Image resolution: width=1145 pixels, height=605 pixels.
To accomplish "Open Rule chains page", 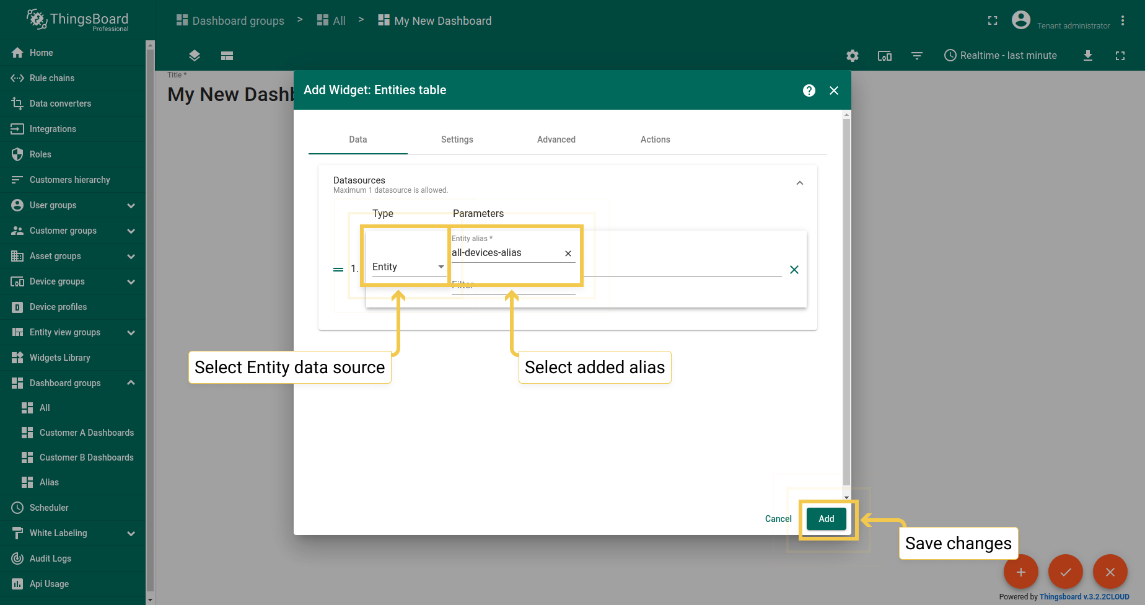I will point(72,78).
